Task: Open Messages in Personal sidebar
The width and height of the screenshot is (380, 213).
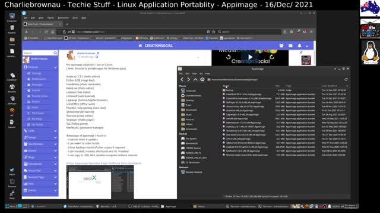Action: [37, 85]
